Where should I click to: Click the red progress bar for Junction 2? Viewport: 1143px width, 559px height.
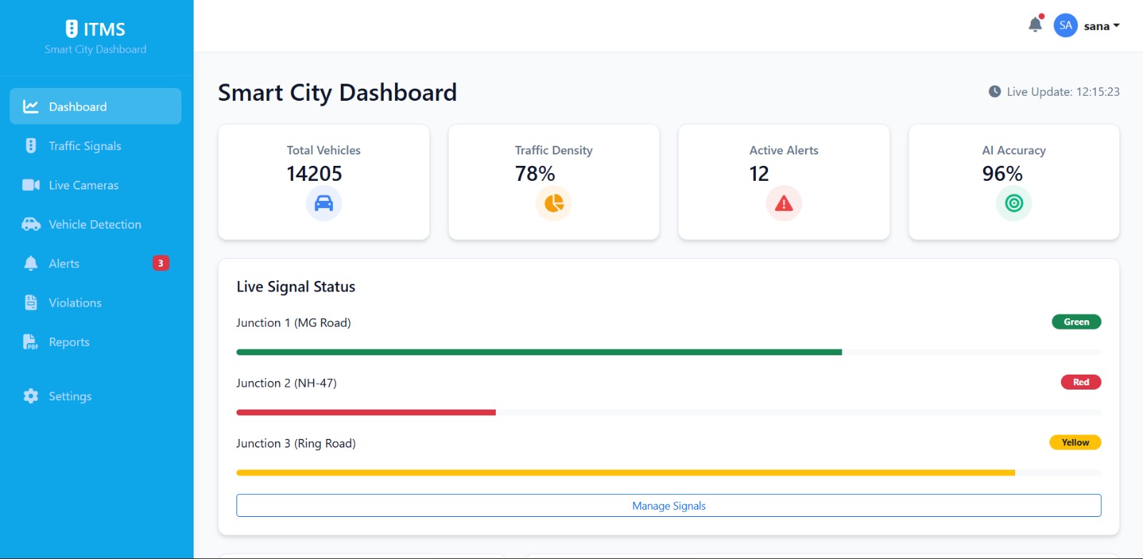tap(366, 412)
